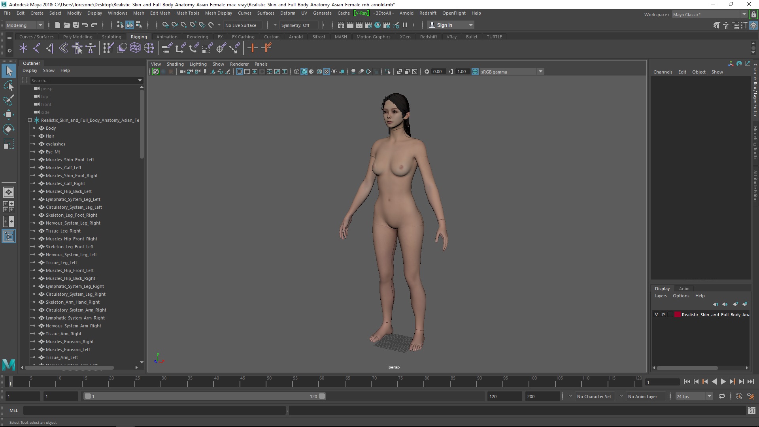Switch to the Poly Modeling shelf tab
The height and width of the screenshot is (427, 759).
77,37
